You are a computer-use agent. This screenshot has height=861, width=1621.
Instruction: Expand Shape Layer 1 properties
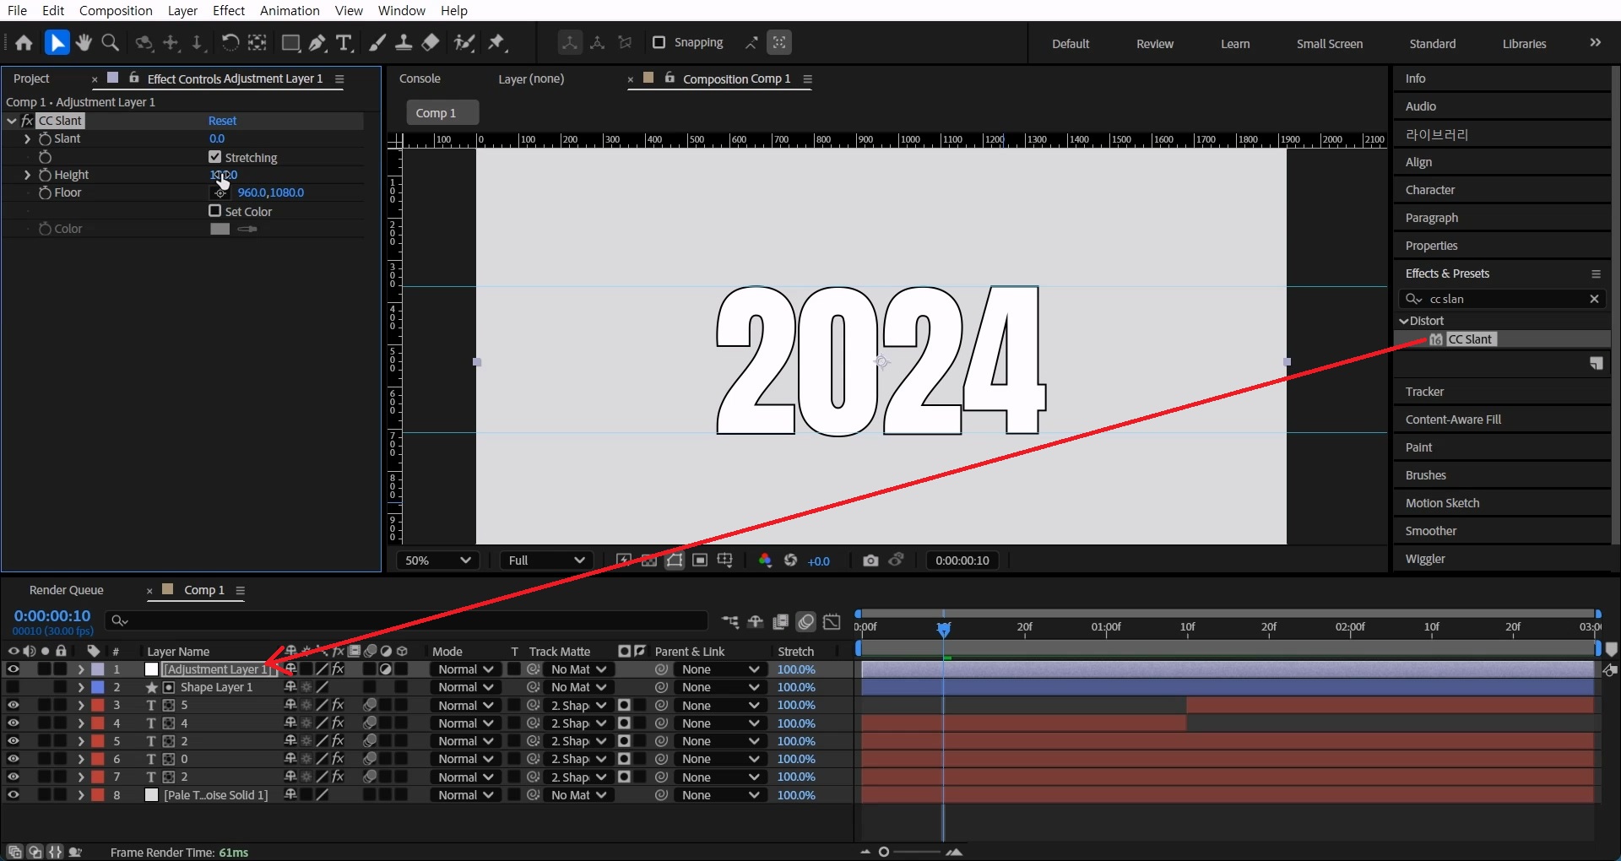click(x=80, y=687)
